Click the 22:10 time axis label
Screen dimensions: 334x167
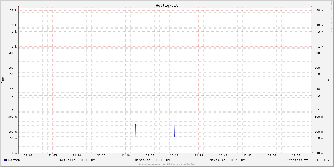(x=77, y=156)
